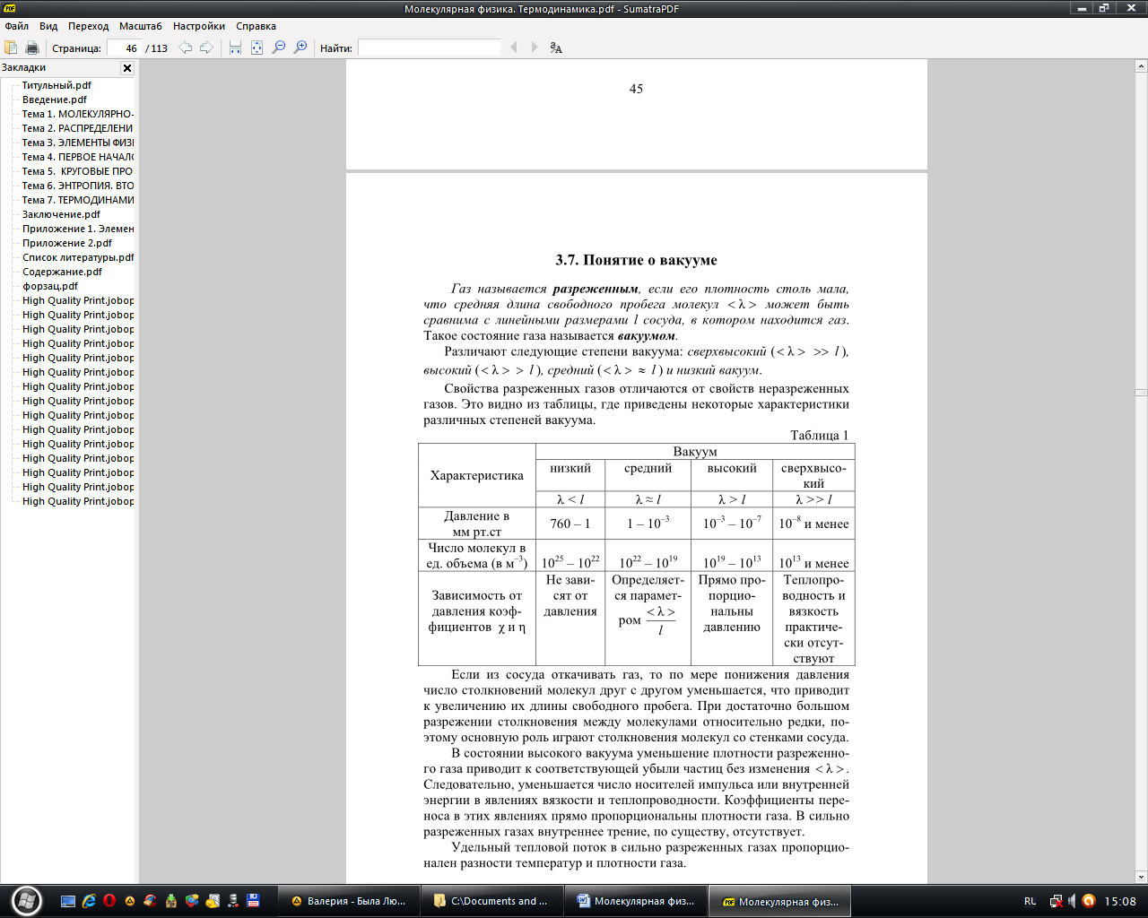
Task: Click the Таблица 1 caption
Action: click(x=819, y=435)
